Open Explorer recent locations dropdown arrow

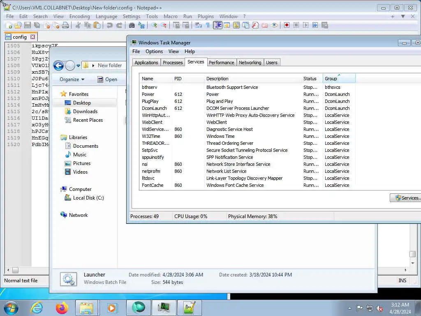tap(78, 65)
